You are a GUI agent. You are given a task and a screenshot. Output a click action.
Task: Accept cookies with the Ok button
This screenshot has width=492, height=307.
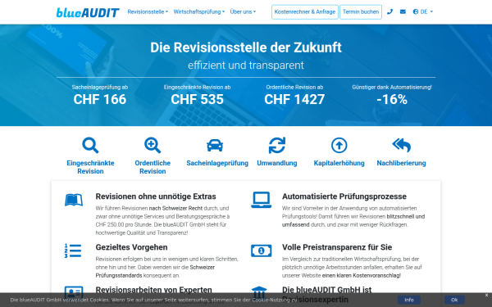pyautogui.click(x=454, y=300)
